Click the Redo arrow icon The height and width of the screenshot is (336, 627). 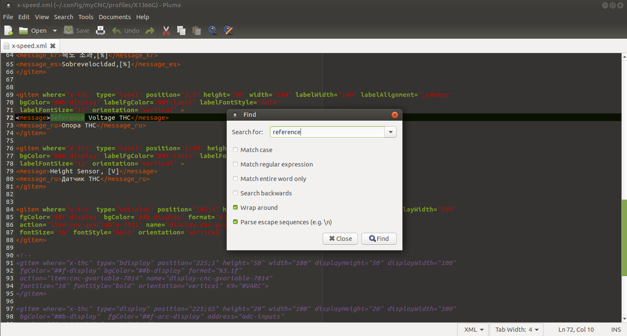[150, 31]
